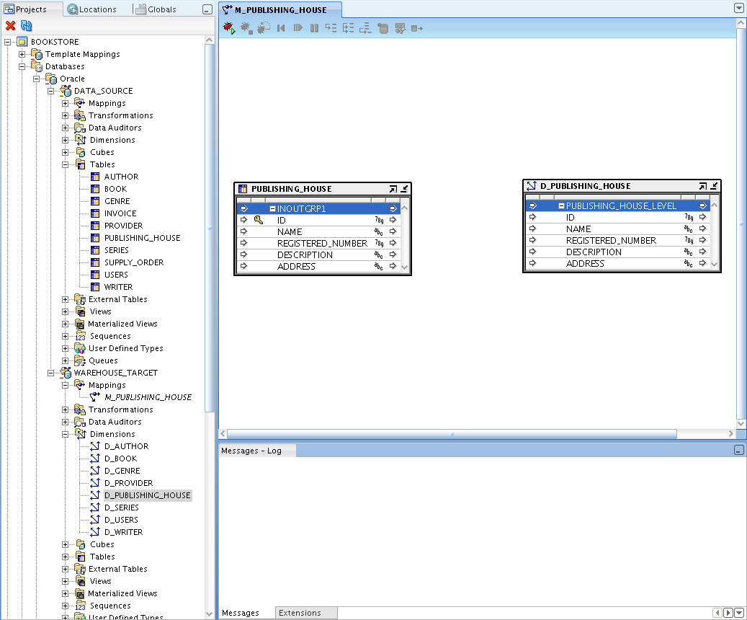Viewport: 747px width, 620px height.
Task: Click the step over debug icon
Action: [x=348, y=28]
